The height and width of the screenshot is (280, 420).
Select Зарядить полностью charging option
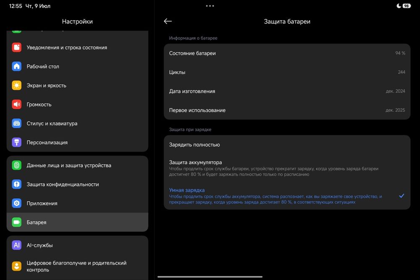click(287, 145)
